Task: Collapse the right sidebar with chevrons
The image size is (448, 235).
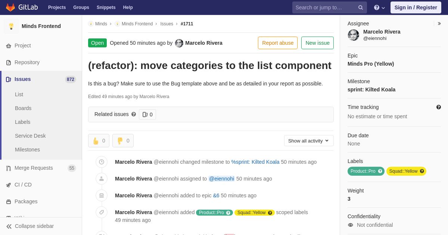Action: coord(439,23)
